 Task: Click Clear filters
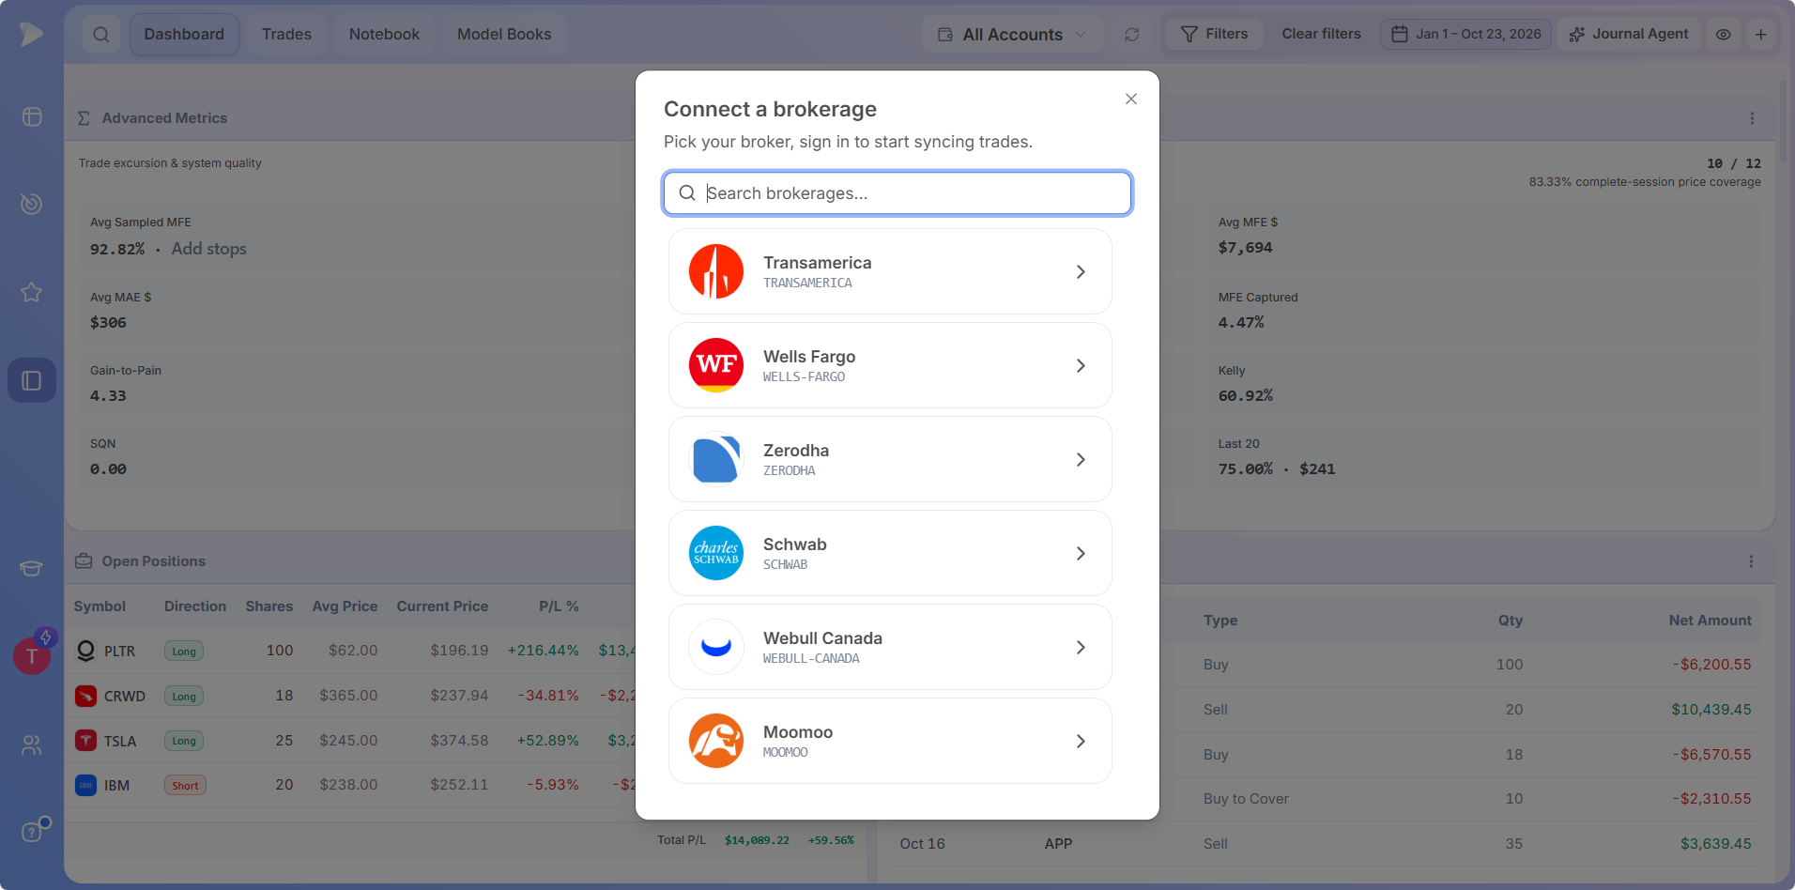tap(1321, 34)
